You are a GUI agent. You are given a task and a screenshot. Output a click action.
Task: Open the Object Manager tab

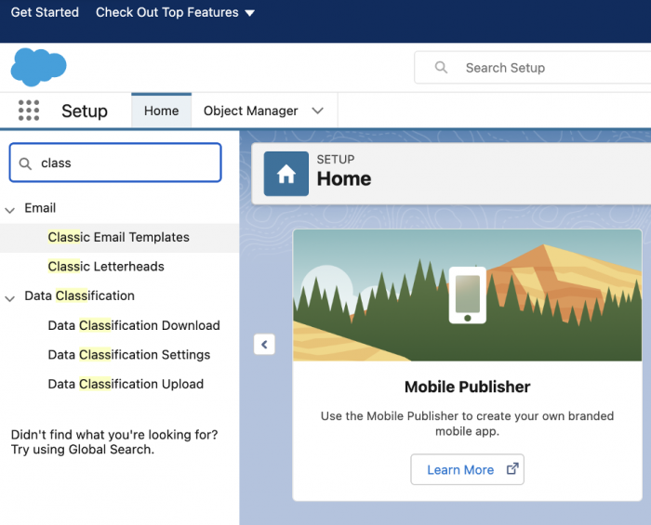tap(250, 111)
